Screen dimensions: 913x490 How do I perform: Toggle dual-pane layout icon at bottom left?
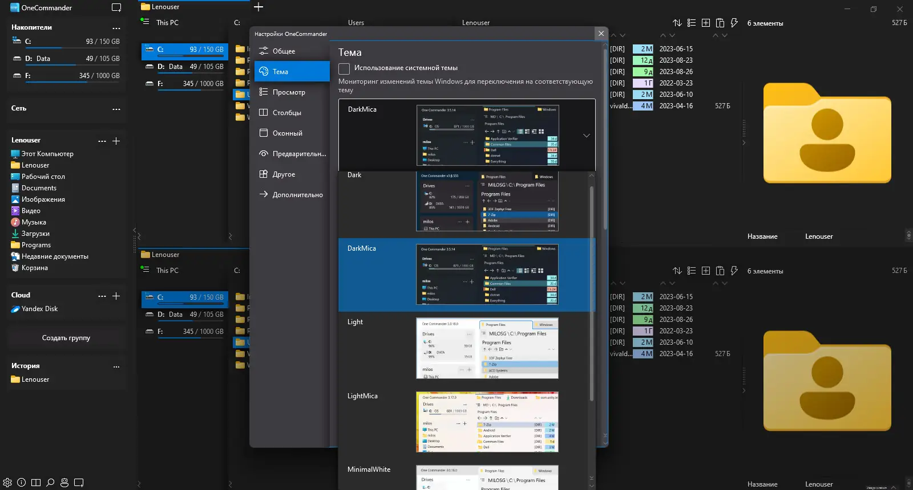[36, 483]
